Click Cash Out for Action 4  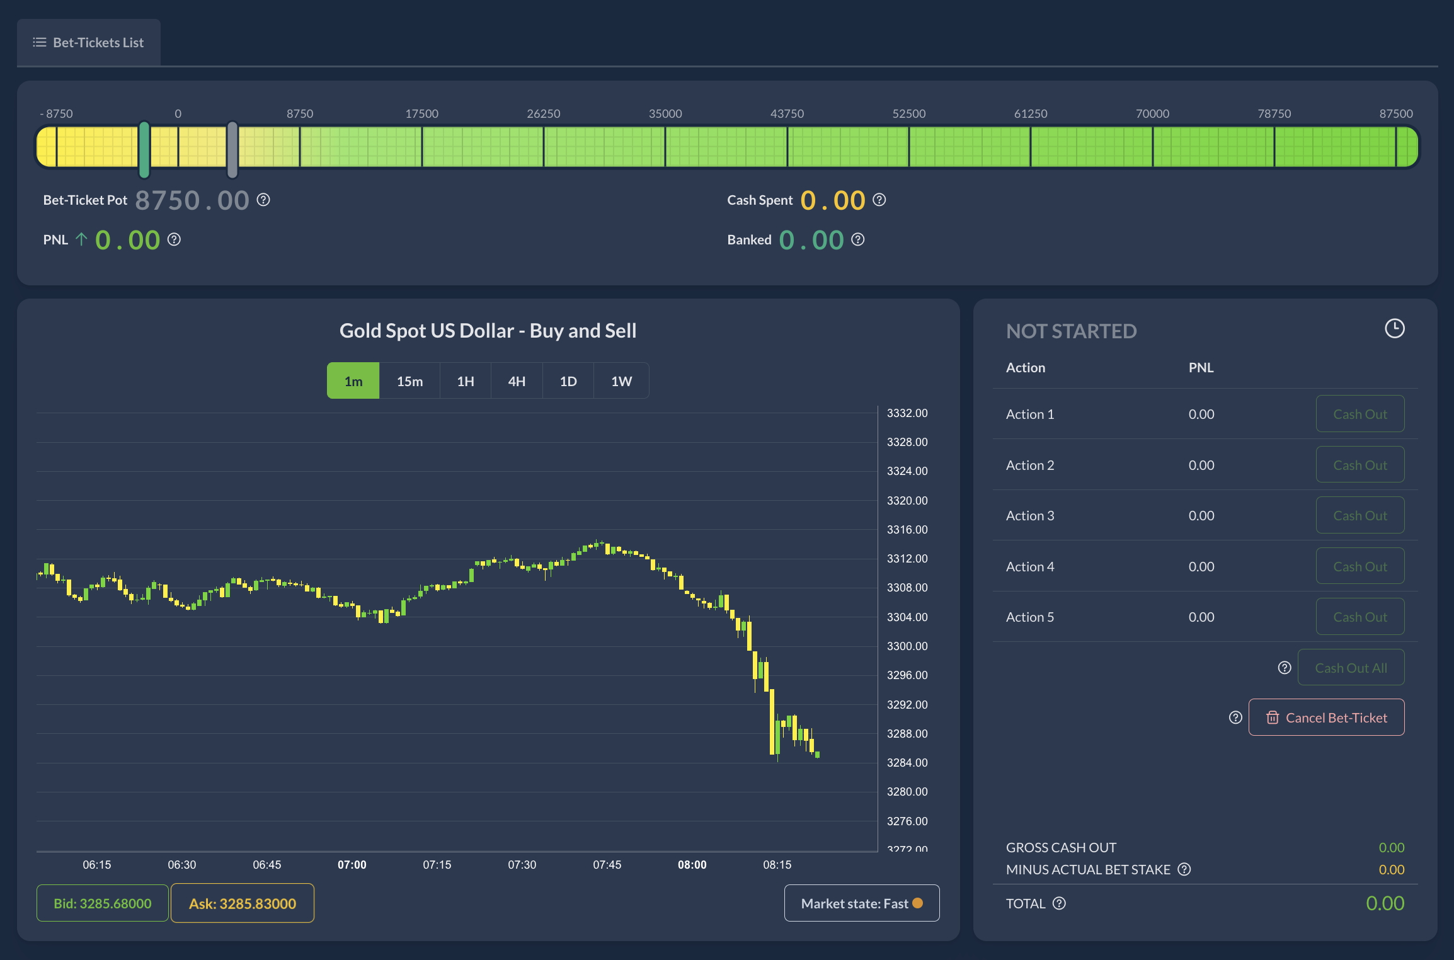click(x=1360, y=566)
